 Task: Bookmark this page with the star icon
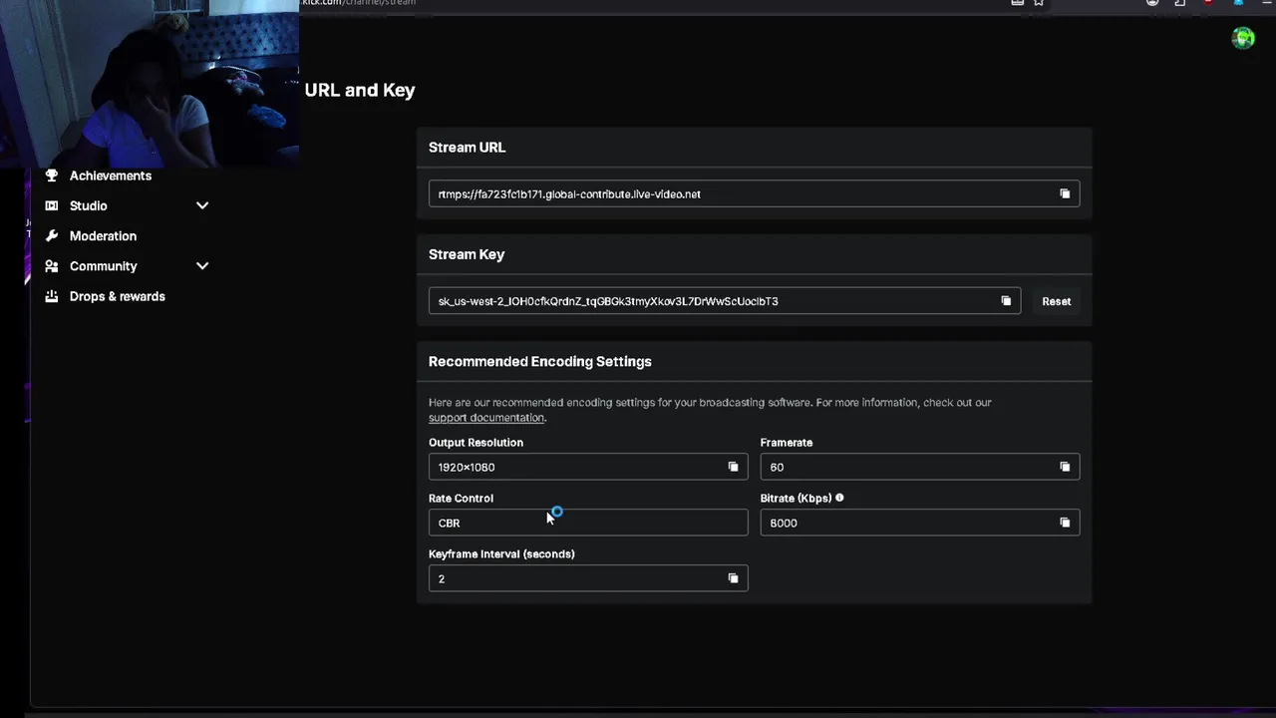point(1039,3)
